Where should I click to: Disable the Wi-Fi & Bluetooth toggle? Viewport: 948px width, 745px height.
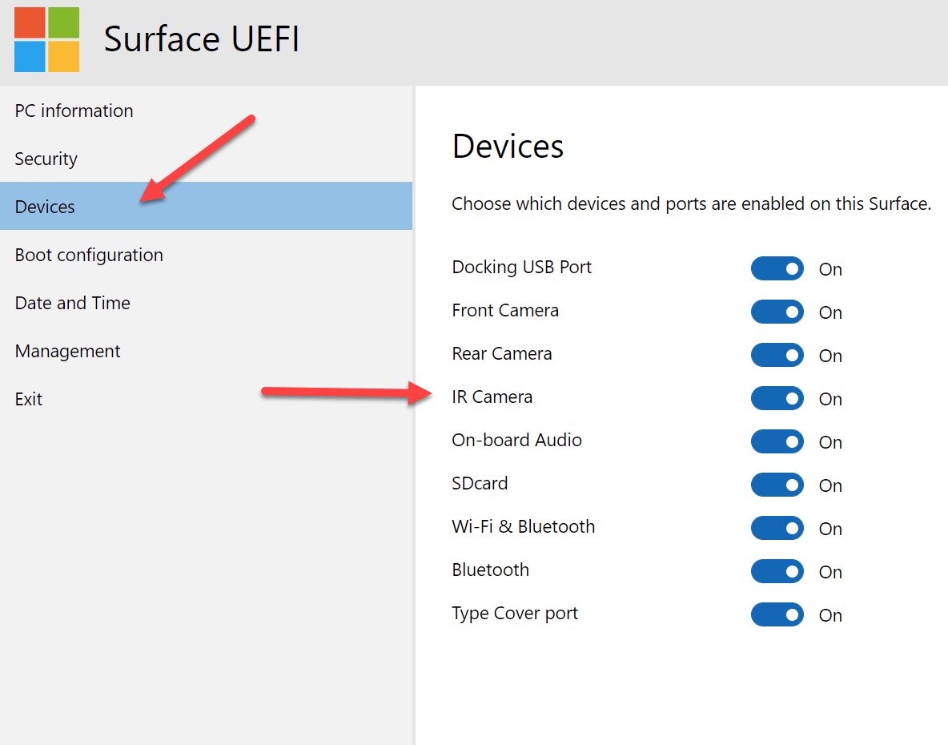tap(777, 528)
